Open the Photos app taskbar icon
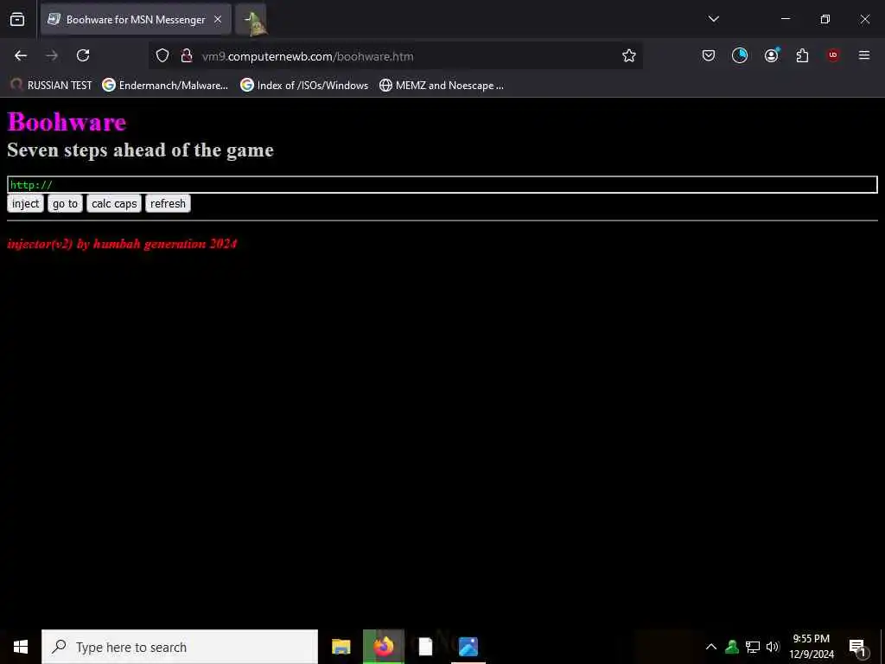 pos(468,647)
